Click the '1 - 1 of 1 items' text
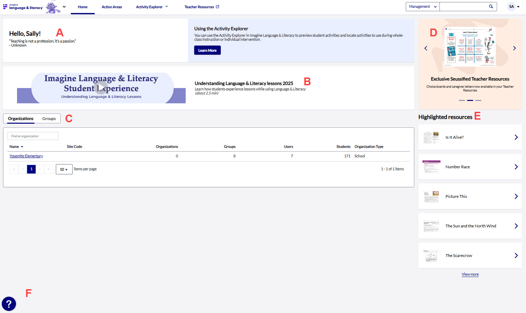Viewport: 526px width, 313px height. tap(392, 169)
